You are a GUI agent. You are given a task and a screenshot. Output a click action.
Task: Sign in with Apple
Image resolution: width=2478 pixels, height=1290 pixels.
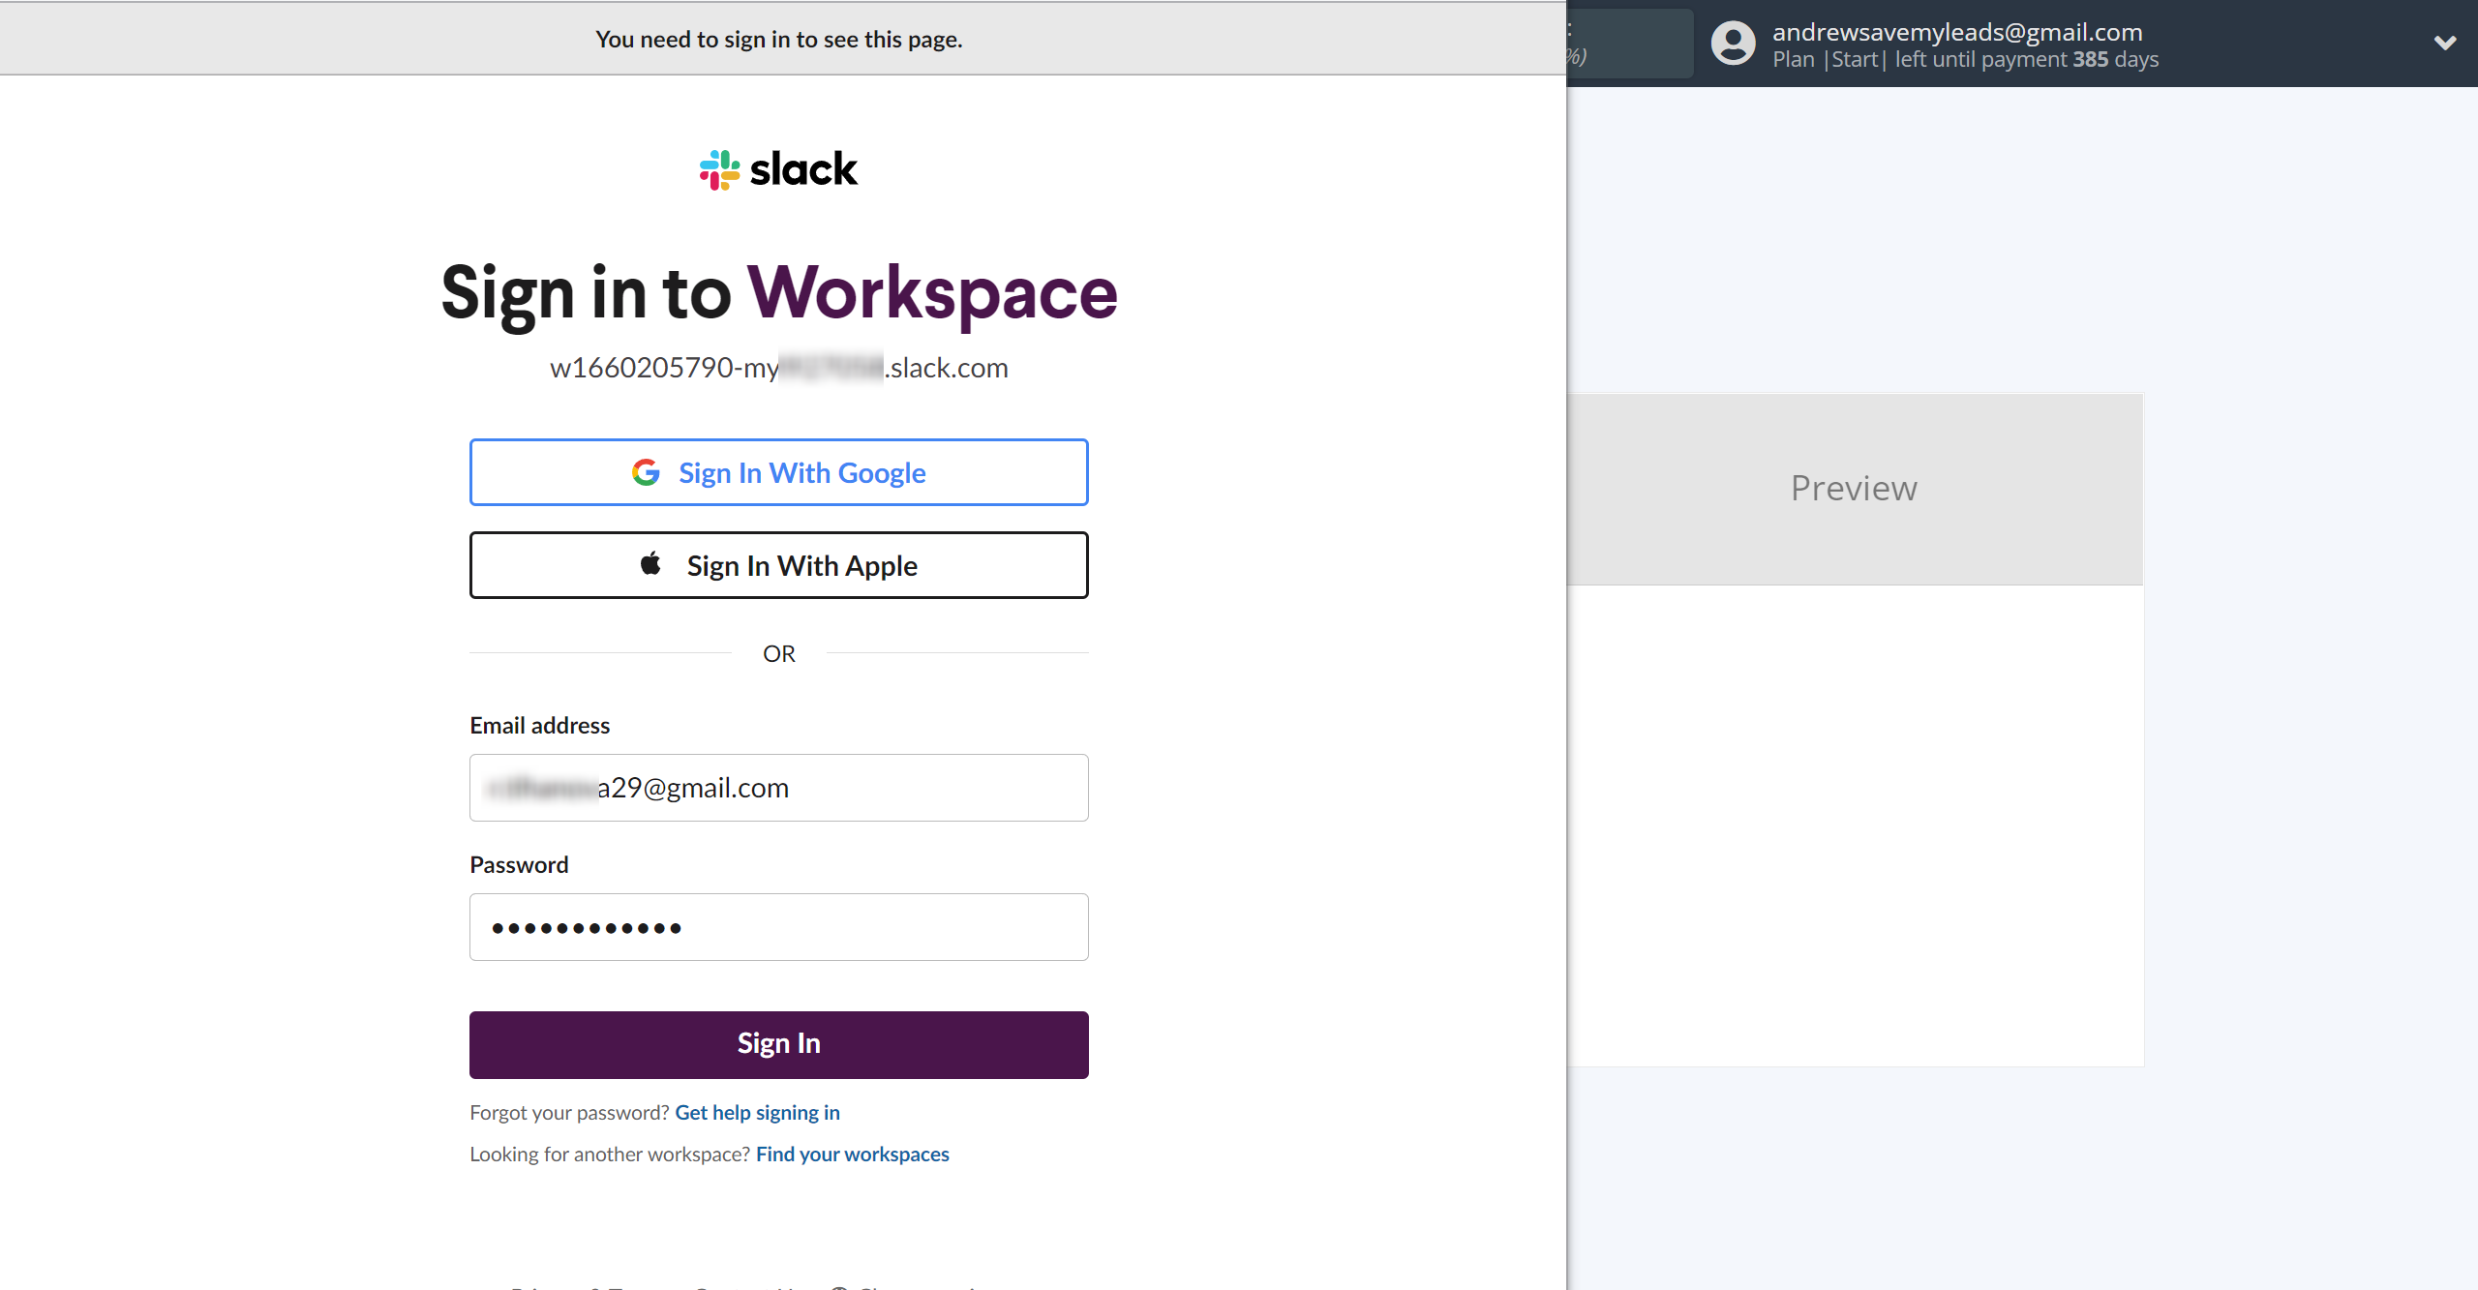779,565
